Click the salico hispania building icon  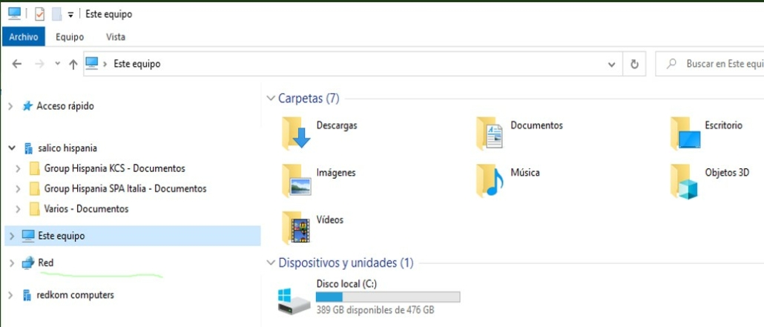[x=28, y=148]
